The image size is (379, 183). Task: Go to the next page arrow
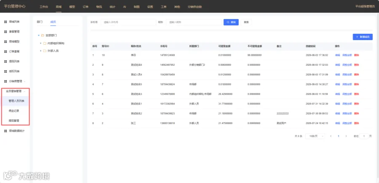coord(346,136)
